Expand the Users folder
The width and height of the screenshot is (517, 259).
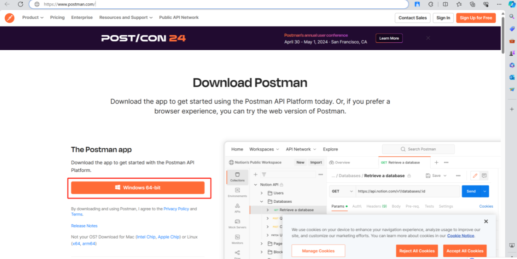262,193
